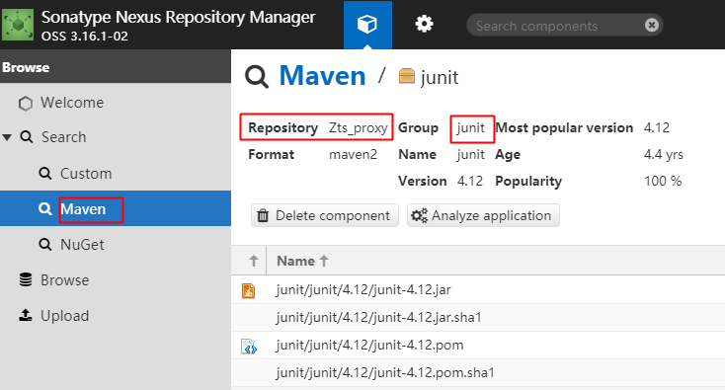Screen dimensions: 725x390
Task: Click the junit breadcrumb package icon
Action: pyautogui.click(x=406, y=76)
